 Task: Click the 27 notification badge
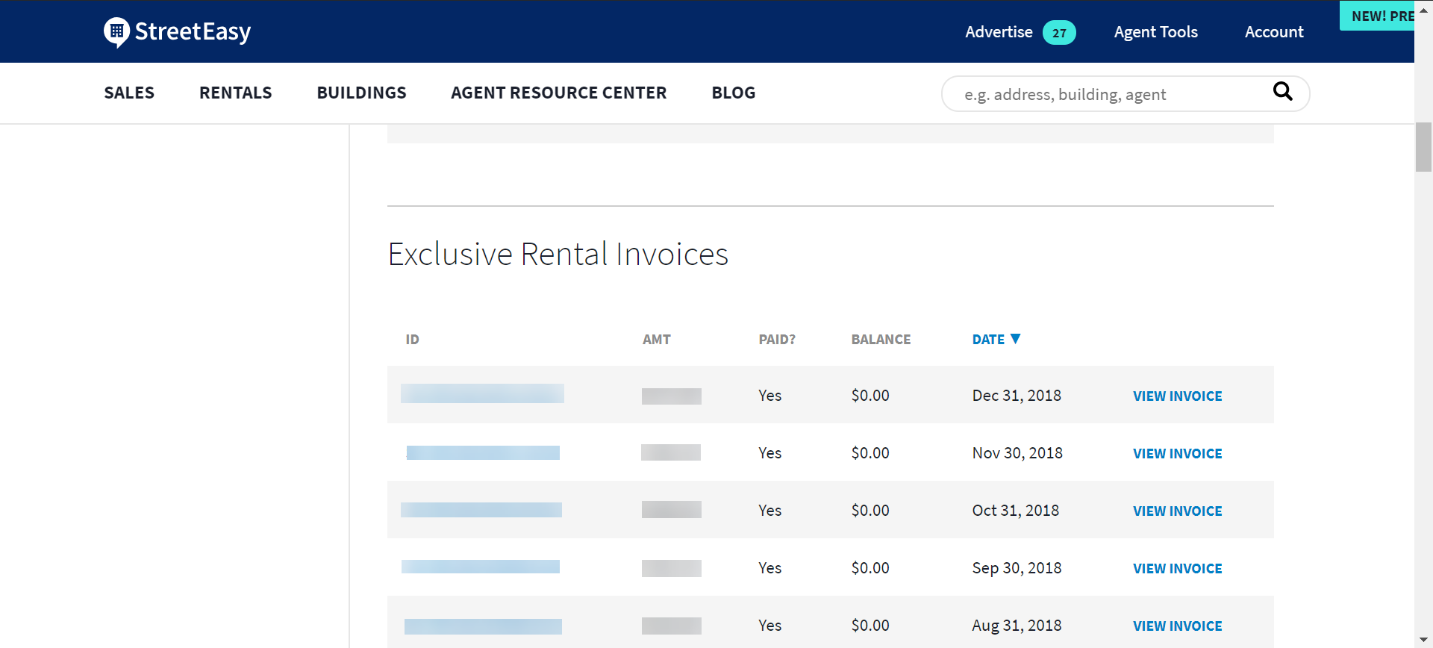[1059, 33]
